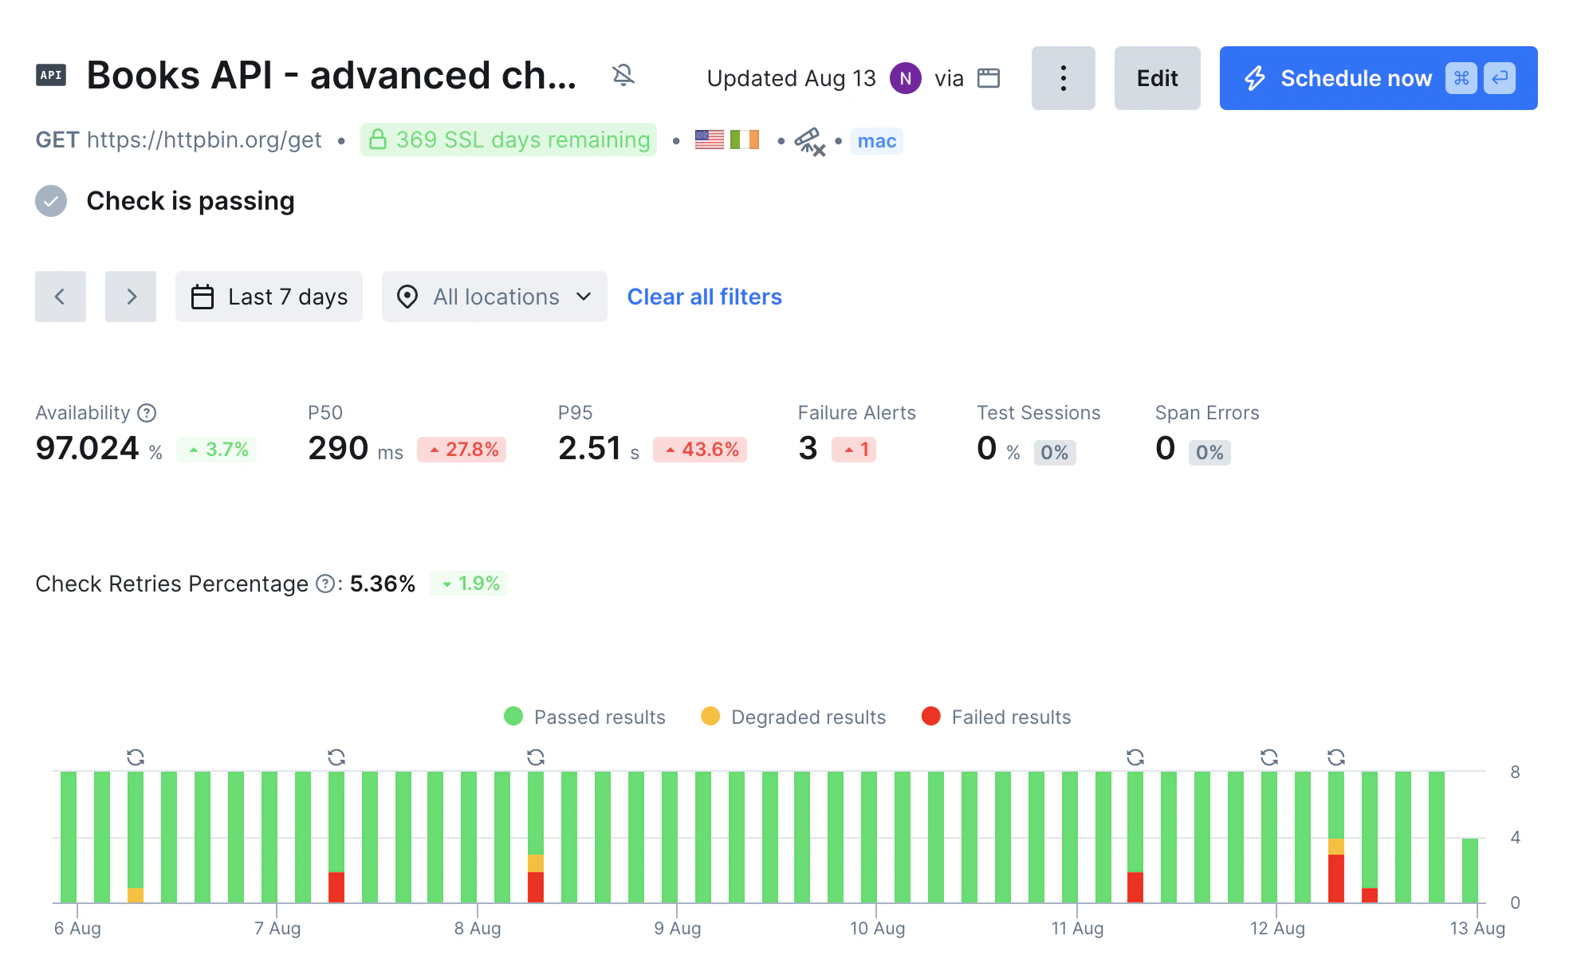Click the Schedule now button
Viewport: 1585px width, 971px height.
(x=1355, y=77)
